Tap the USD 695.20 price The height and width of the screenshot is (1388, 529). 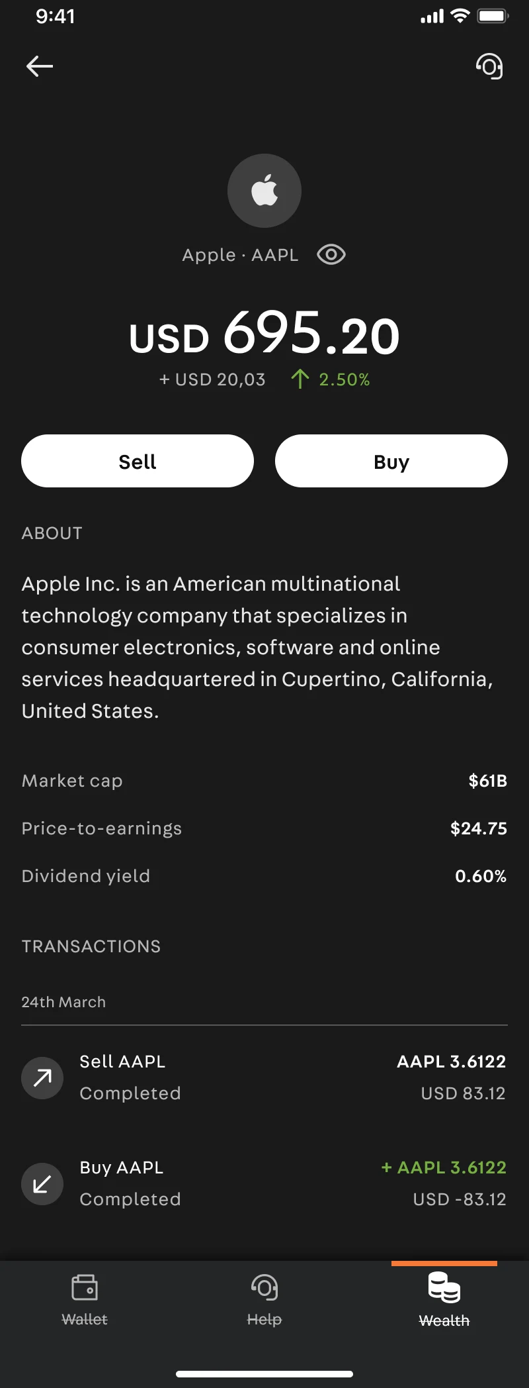click(264, 333)
